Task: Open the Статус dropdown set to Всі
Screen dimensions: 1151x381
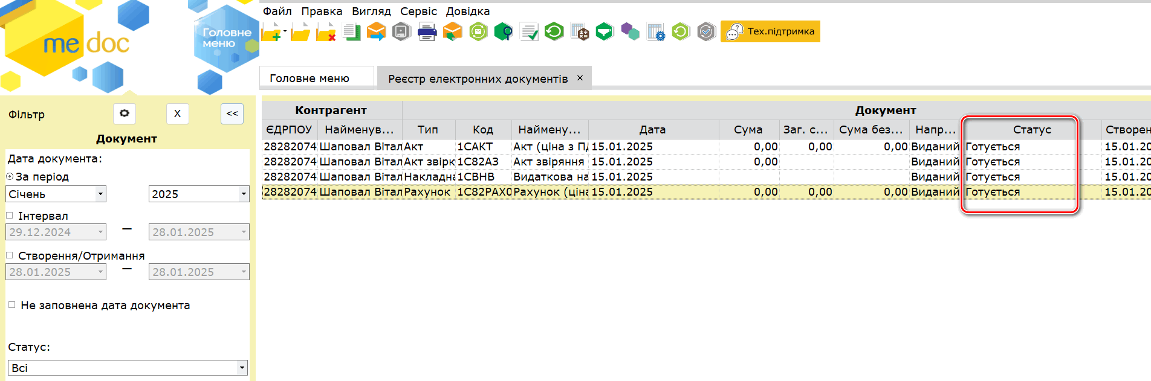Action: click(241, 368)
